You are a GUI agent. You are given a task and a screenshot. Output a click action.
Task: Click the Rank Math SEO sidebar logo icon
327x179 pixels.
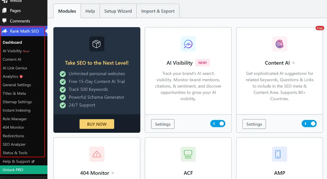5,31
